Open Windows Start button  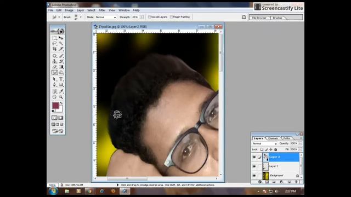[53, 191]
